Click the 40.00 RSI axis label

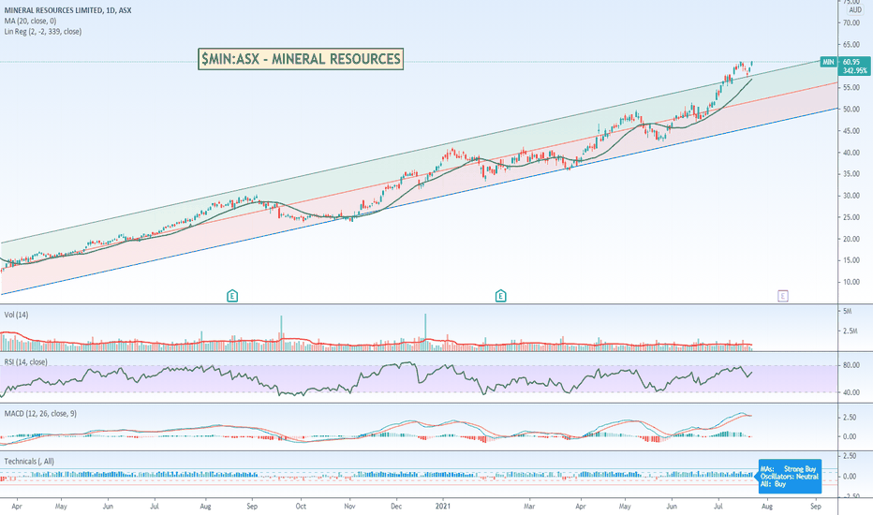851,392
